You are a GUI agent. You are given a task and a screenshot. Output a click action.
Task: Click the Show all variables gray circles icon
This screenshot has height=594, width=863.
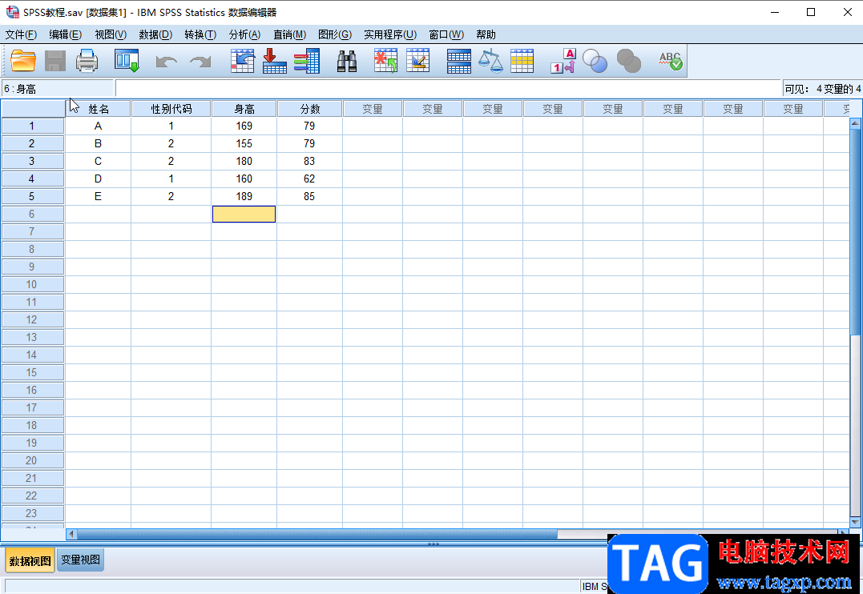coord(629,61)
